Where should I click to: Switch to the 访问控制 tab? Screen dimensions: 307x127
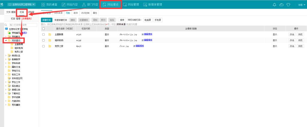pyautogui.click(x=85, y=13)
